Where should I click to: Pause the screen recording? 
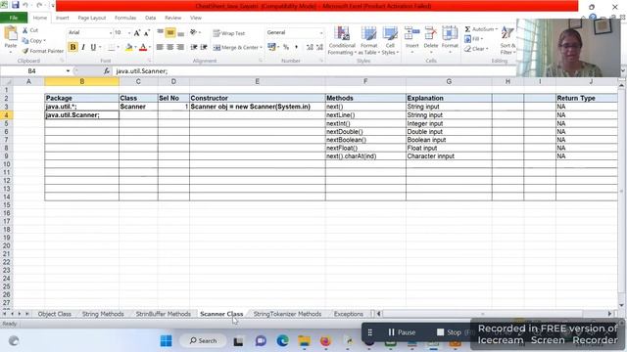(402, 332)
